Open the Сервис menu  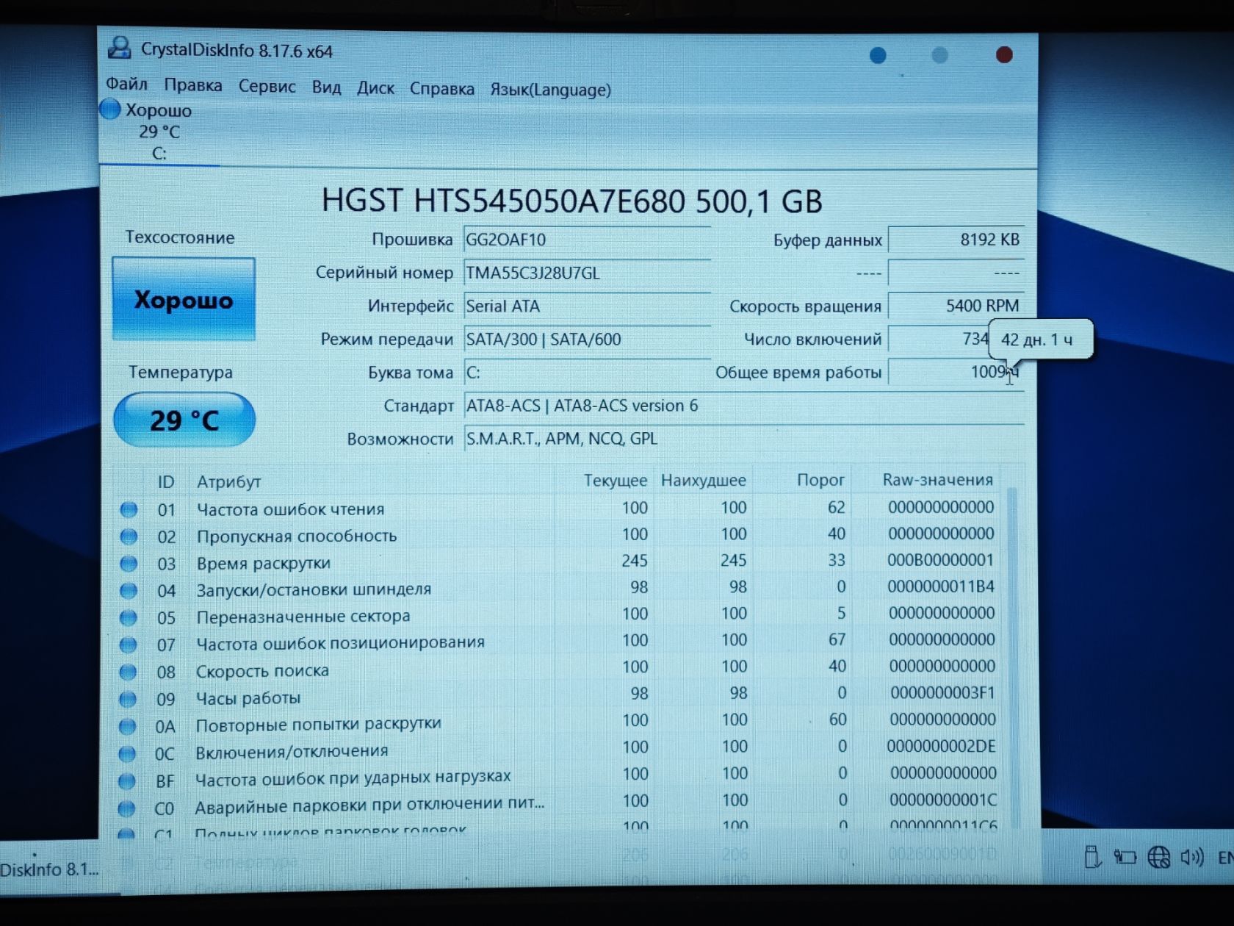coord(267,86)
